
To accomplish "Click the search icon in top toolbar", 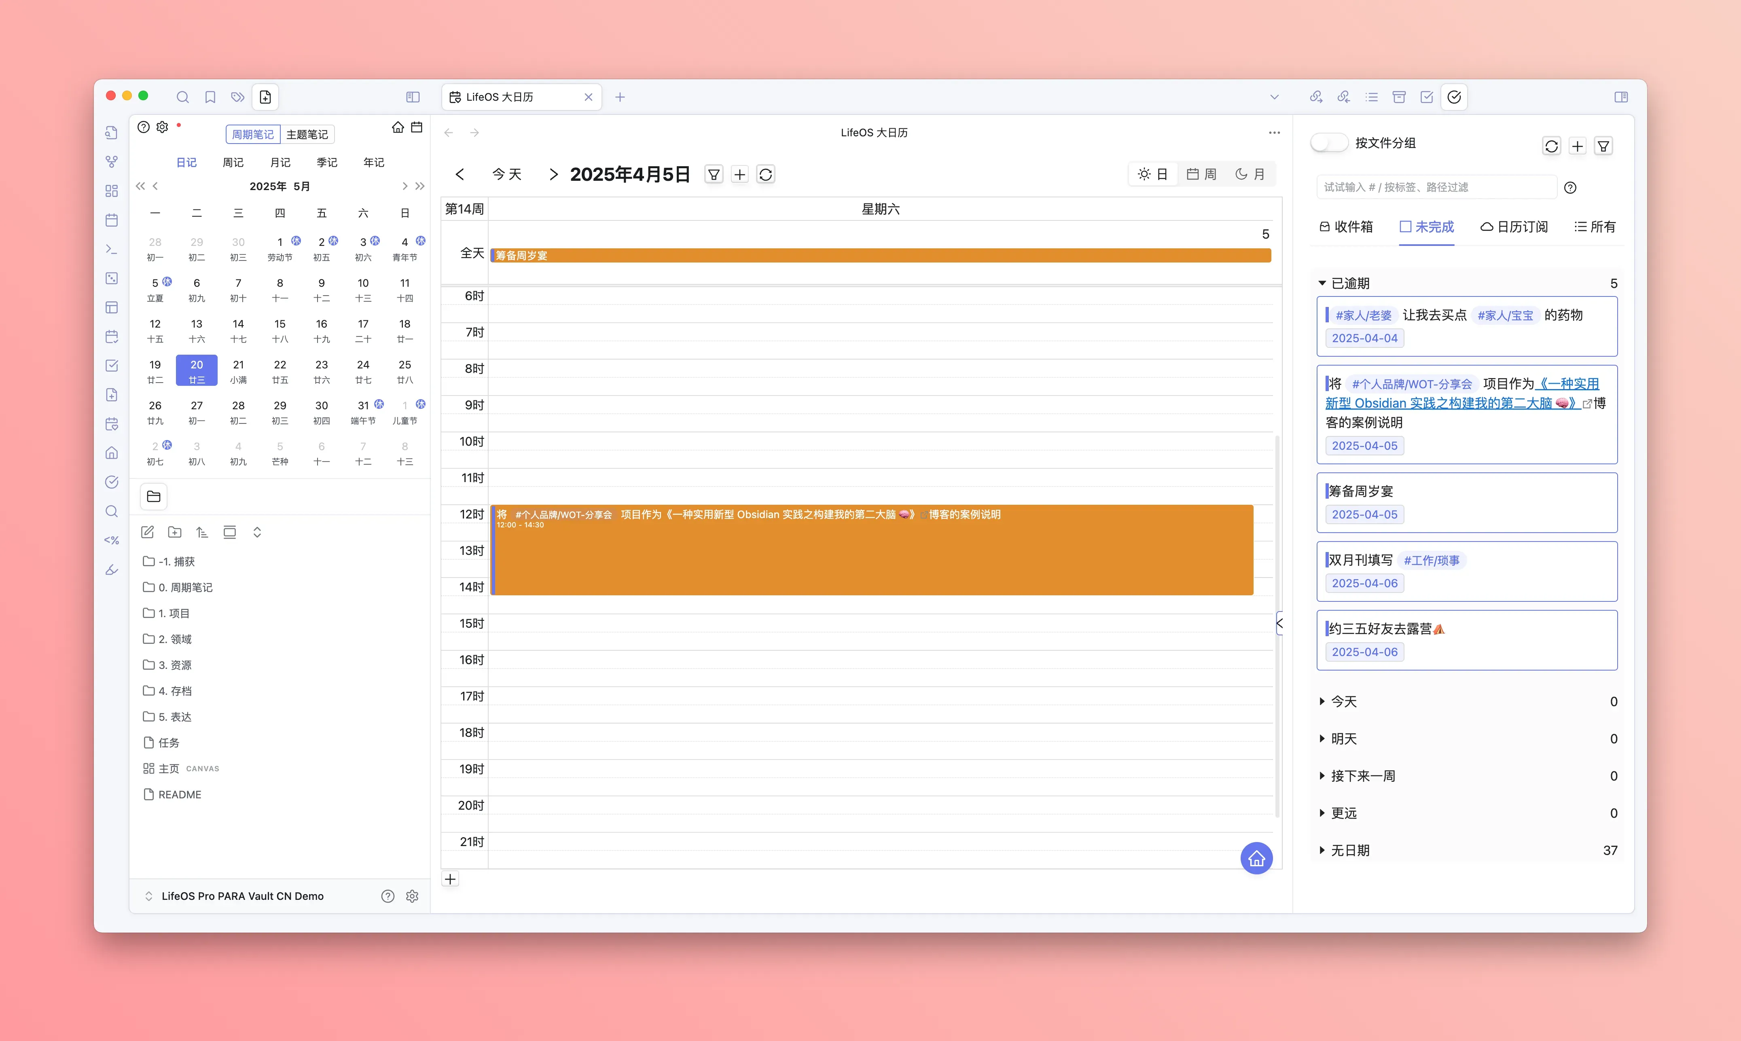I will coord(182,97).
